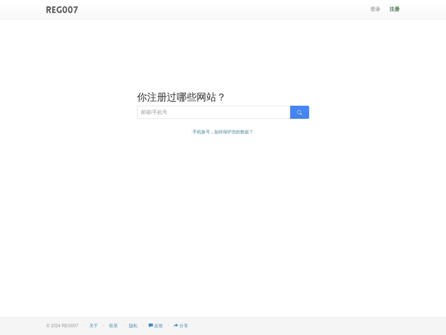Click the 你注册过哪些网站？ heading
This screenshot has height=335, width=446.
(181, 97)
